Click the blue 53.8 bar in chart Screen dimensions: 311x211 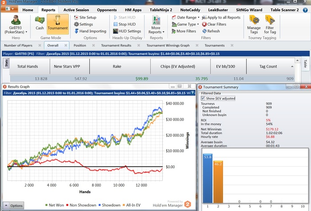pyautogui.click(x=207, y=178)
